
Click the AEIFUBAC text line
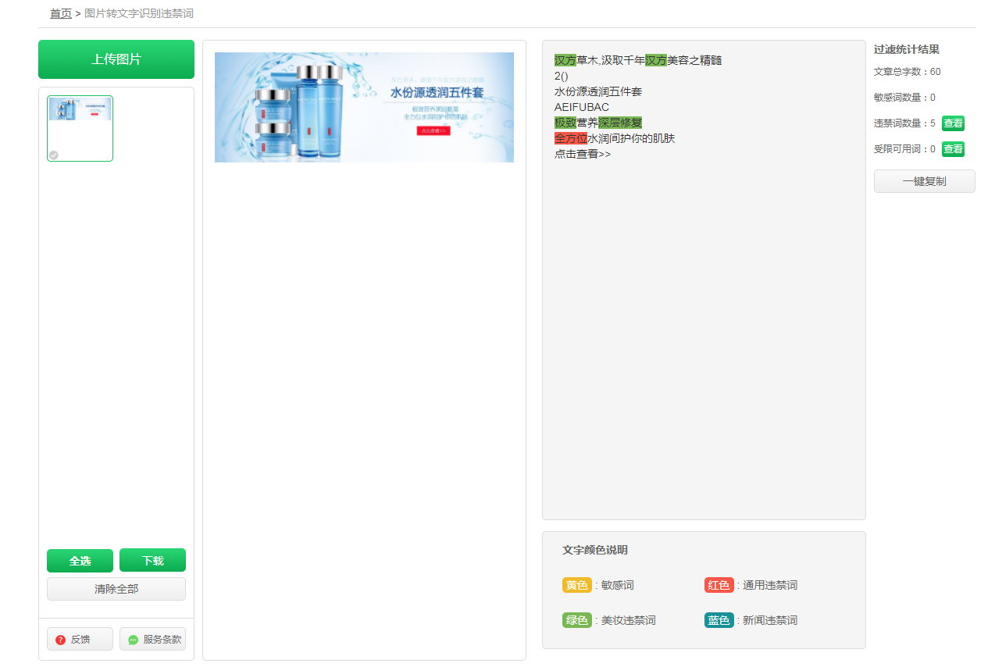coord(582,107)
